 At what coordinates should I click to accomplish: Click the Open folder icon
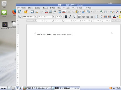[26, 12]
